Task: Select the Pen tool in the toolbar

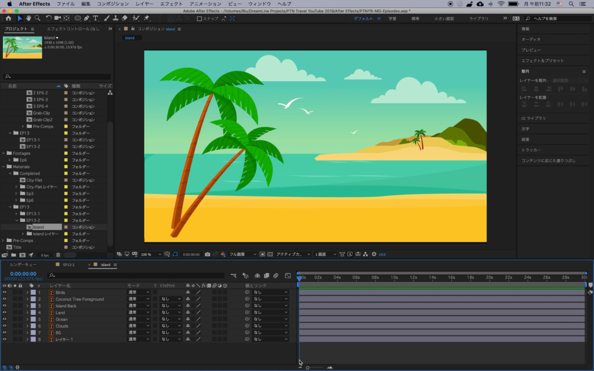Action: 86,19
